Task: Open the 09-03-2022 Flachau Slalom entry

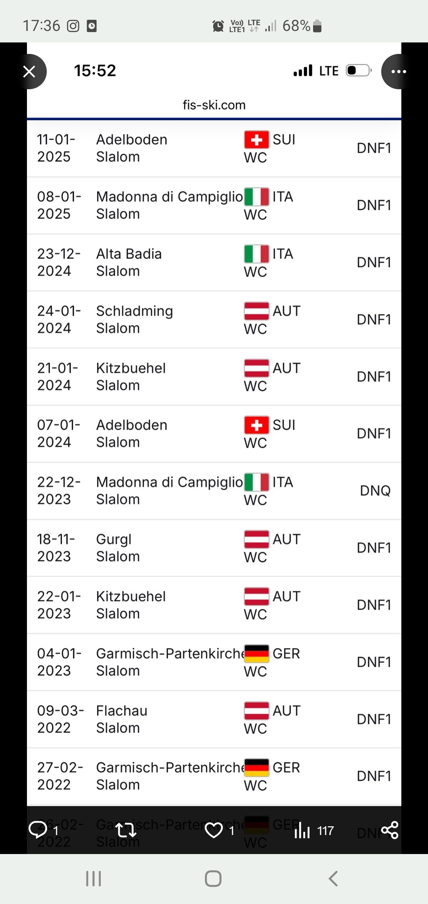Action: [x=214, y=719]
